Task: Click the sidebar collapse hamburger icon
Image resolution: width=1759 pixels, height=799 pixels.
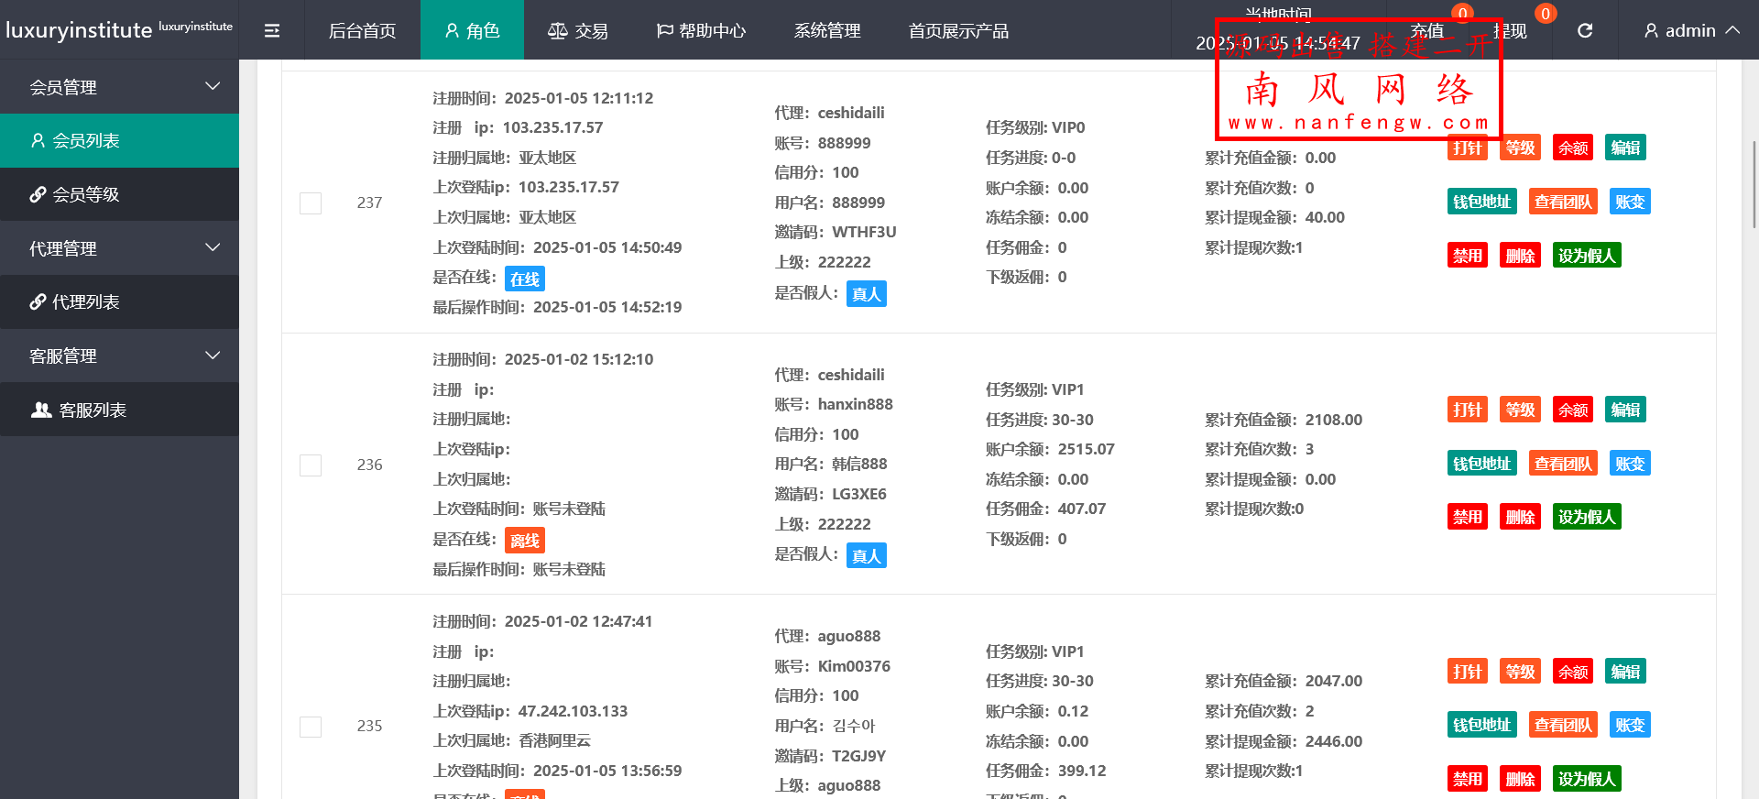Action: (272, 31)
